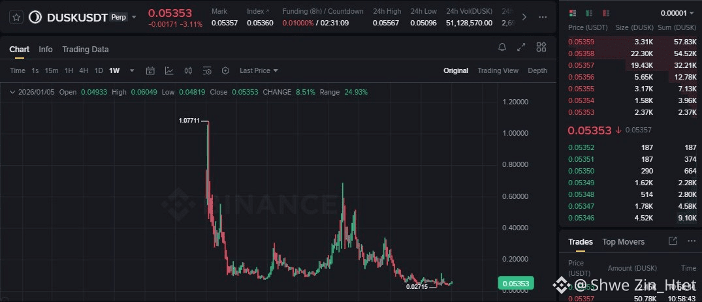702x302 pixels.
Task: Pop out the trades panel icon
Action: (672, 241)
